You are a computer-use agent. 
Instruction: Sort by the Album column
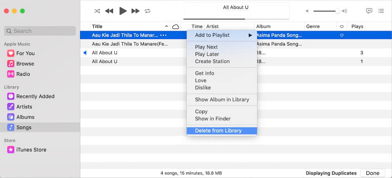pos(279,27)
